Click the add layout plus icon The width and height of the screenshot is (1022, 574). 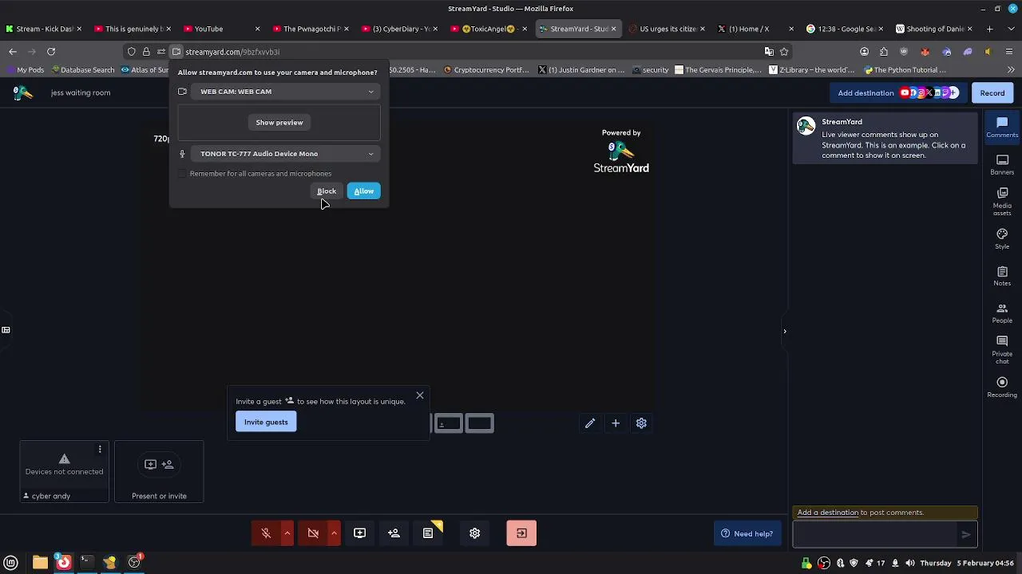pyautogui.click(x=616, y=423)
